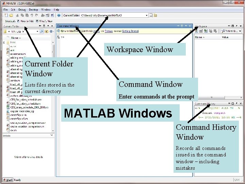Screen dimensions: 245x184
Task: Click the Workspace horizontal scrollbar thumb
Action: [x=211, y=97]
